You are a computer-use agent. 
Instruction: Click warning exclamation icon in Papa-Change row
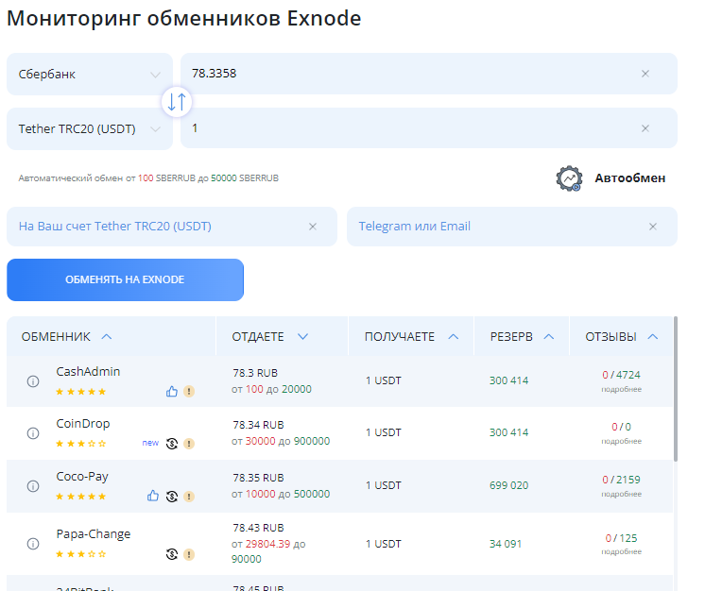pos(189,554)
